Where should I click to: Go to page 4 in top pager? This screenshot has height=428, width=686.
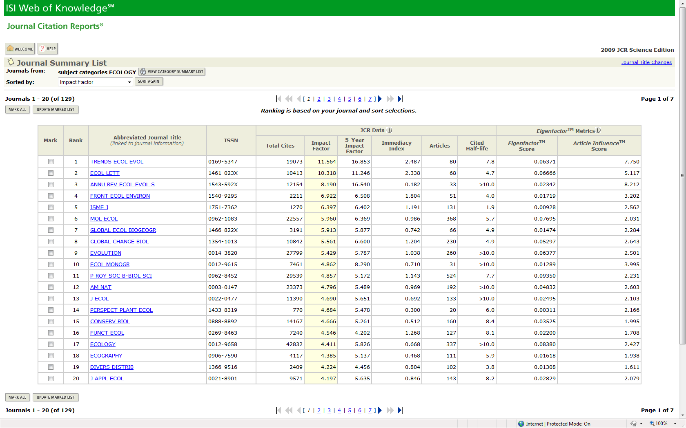[x=339, y=99]
